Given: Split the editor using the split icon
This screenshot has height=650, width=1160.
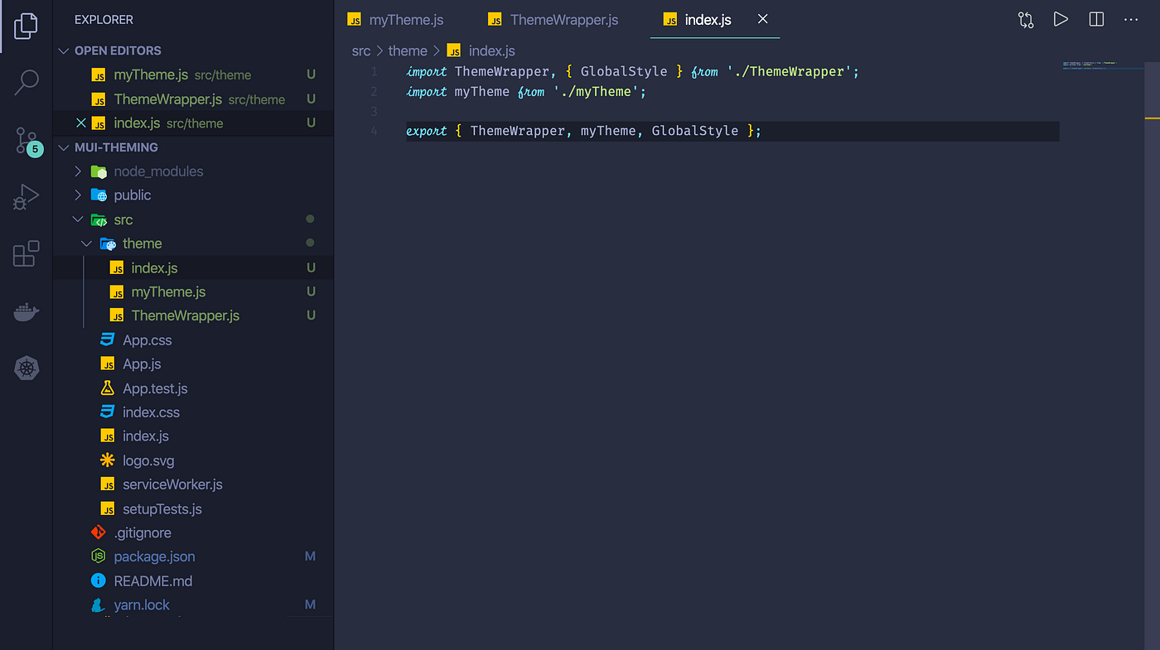Looking at the screenshot, I should [x=1096, y=18].
